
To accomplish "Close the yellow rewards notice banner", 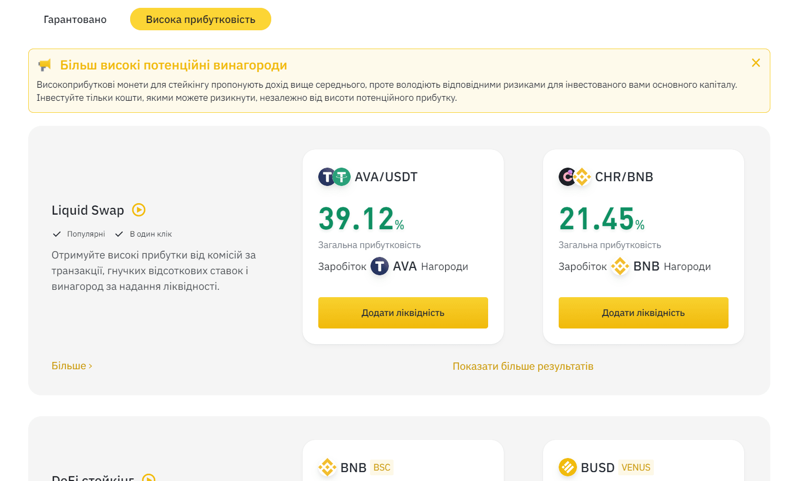I will point(756,63).
